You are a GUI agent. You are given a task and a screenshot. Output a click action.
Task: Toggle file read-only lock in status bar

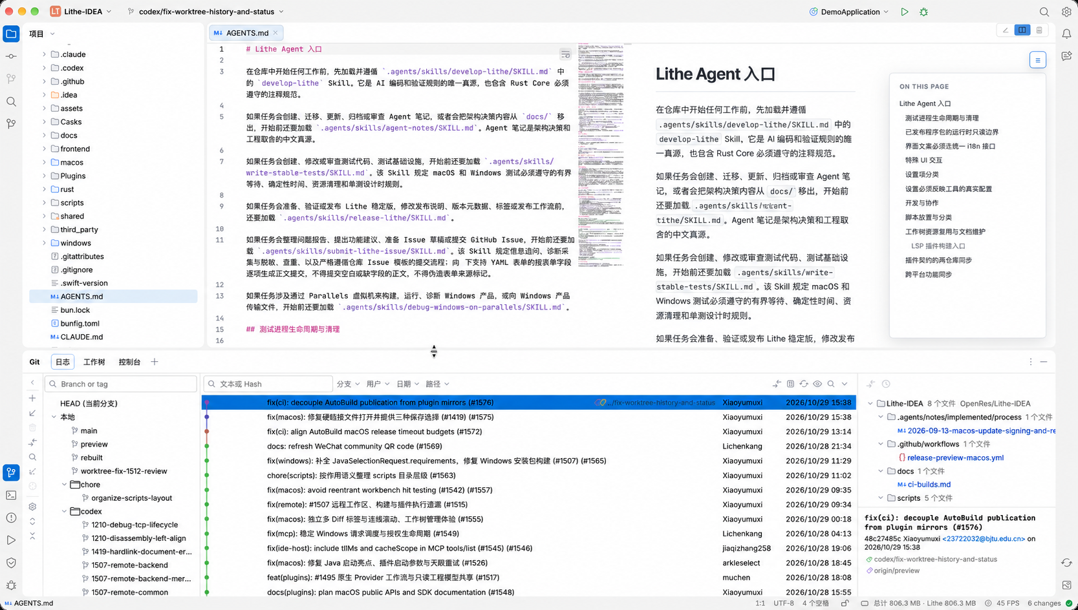(845, 604)
